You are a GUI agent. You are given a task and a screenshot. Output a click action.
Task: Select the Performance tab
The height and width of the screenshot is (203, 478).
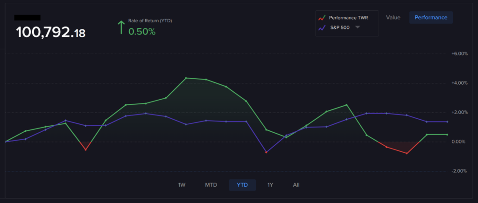point(430,17)
